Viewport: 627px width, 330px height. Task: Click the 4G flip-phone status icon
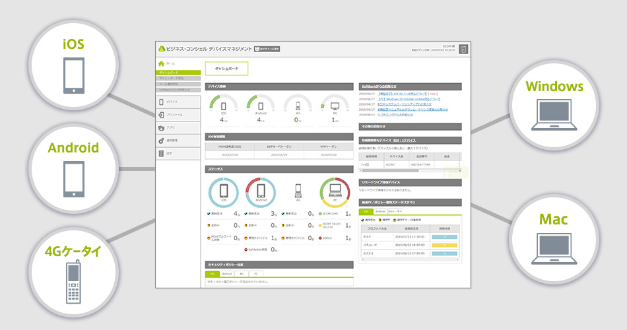tap(298, 192)
